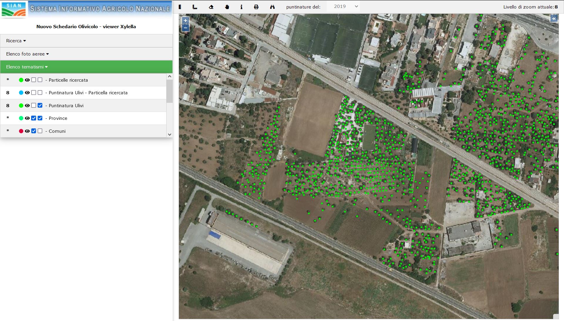Print the current map view
This screenshot has width=564, height=321.
pyautogui.click(x=256, y=7)
